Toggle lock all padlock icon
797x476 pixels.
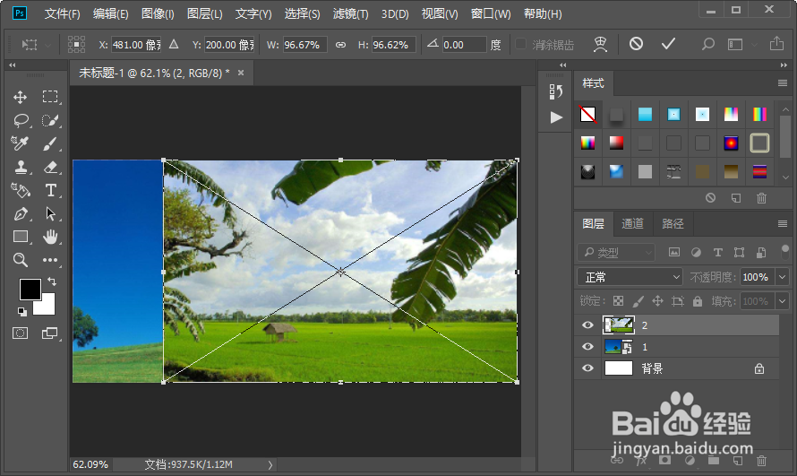pos(698,301)
